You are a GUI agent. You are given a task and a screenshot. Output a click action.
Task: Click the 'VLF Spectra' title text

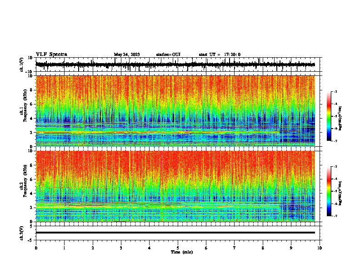51,55
